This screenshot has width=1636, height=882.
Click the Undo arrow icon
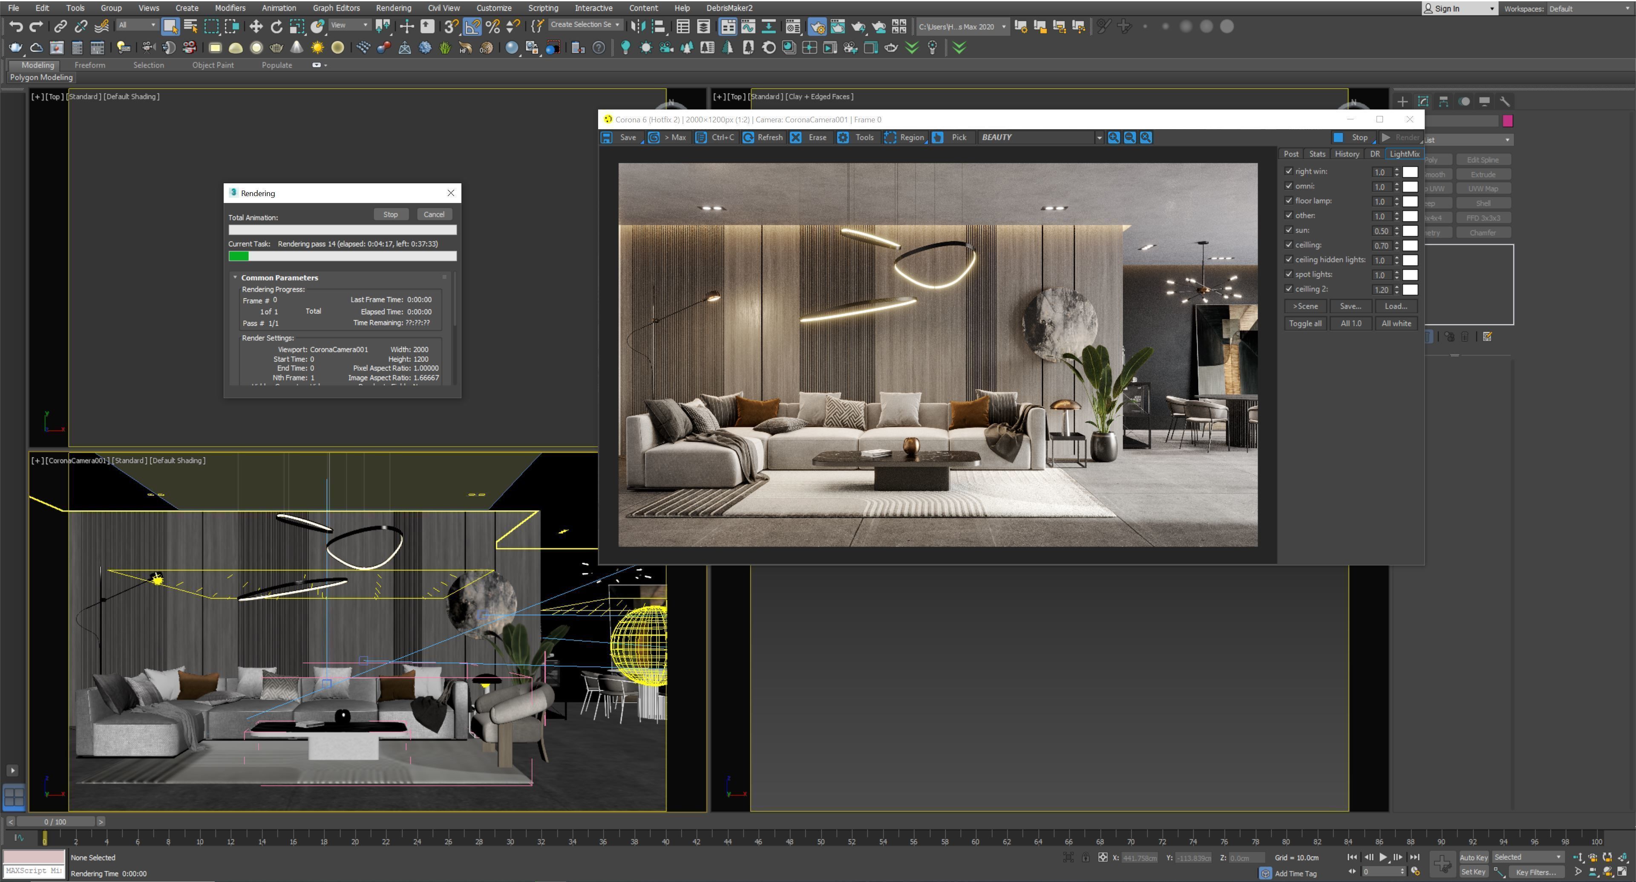15,26
